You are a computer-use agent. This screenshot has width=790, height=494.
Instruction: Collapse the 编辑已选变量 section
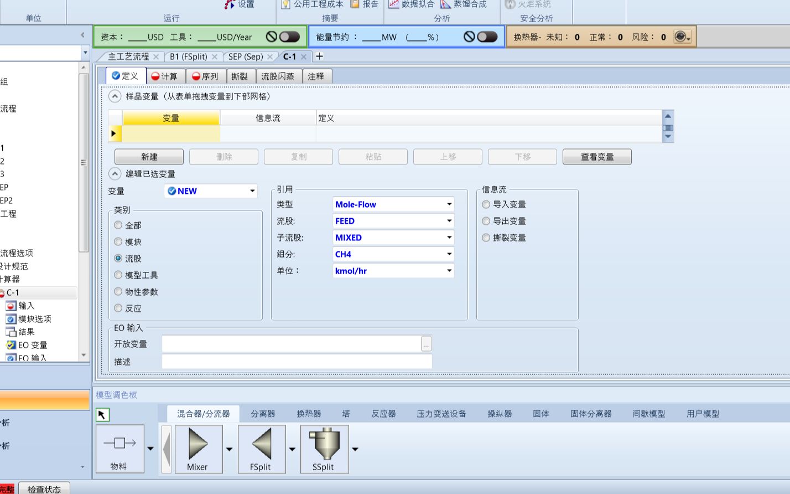pyautogui.click(x=115, y=174)
